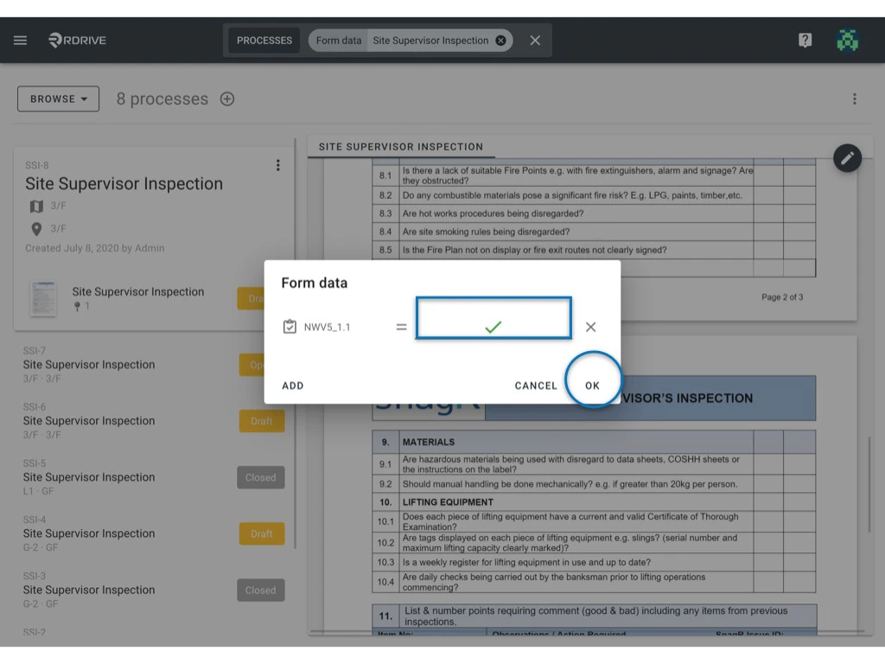Open the overflow three-dot menu top right
This screenshot has height=664, width=885.
854,99
